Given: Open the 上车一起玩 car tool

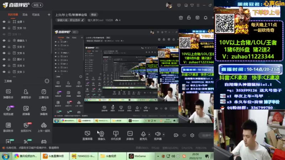Looking at the screenshot, I should [43, 127].
